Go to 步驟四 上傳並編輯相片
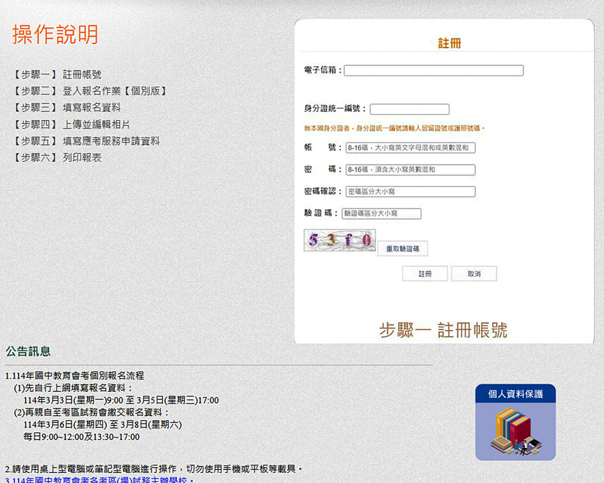Viewport: 604px width, 483px height. [72, 124]
